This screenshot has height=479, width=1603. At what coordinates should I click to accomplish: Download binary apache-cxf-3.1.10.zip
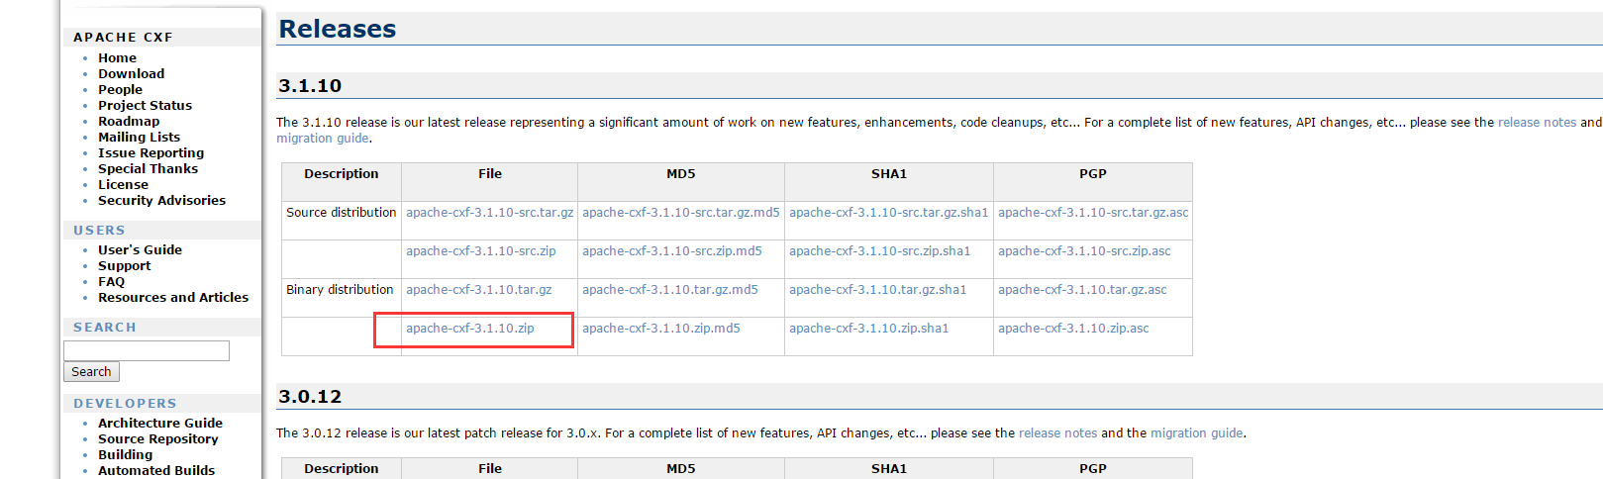coord(469,329)
